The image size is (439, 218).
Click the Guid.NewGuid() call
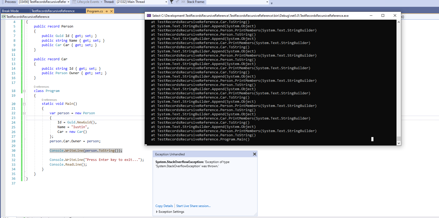(x=82, y=122)
